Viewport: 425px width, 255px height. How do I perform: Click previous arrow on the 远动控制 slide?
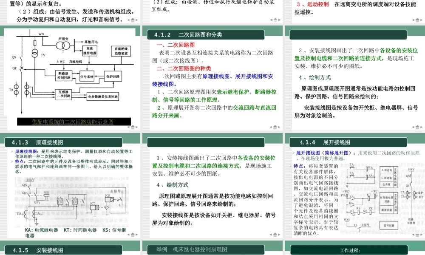point(413,20)
